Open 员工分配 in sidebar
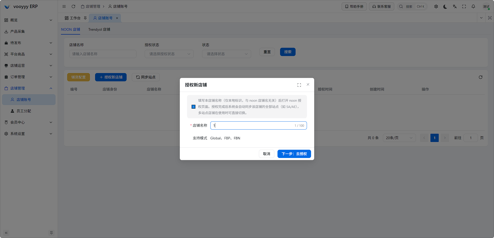This screenshot has height=238, width=494. click(x=29, y=111)
